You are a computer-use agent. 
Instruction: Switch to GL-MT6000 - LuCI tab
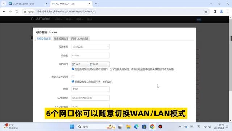[66, 4]
